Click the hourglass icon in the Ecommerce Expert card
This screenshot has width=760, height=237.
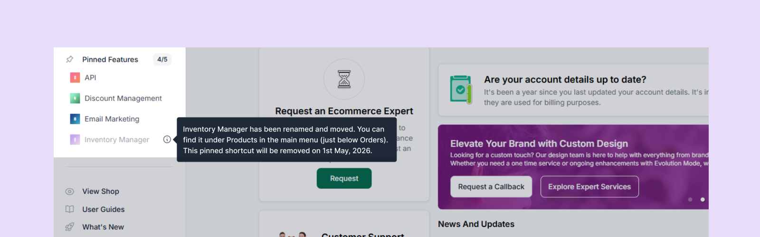344,79
